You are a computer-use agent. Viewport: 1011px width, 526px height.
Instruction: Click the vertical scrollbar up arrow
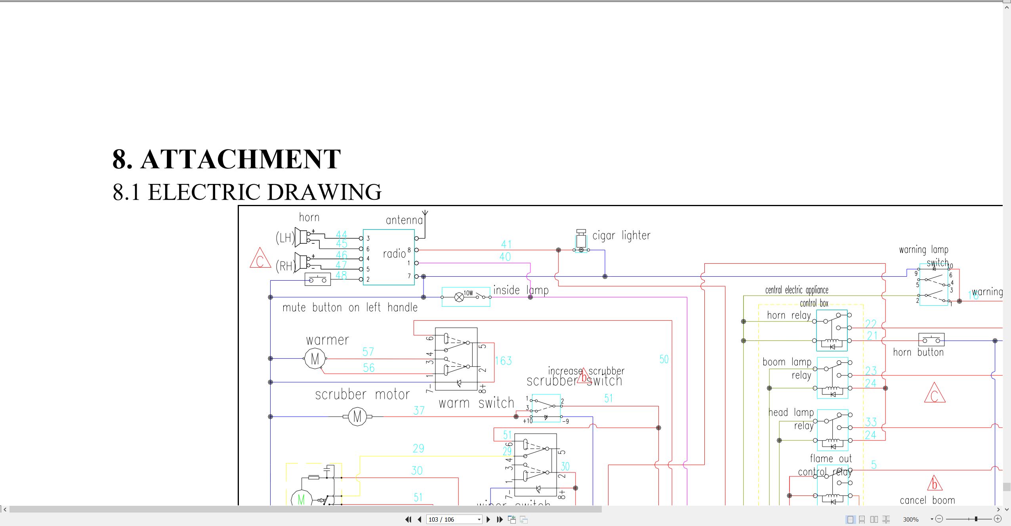tap(1007, 8)
